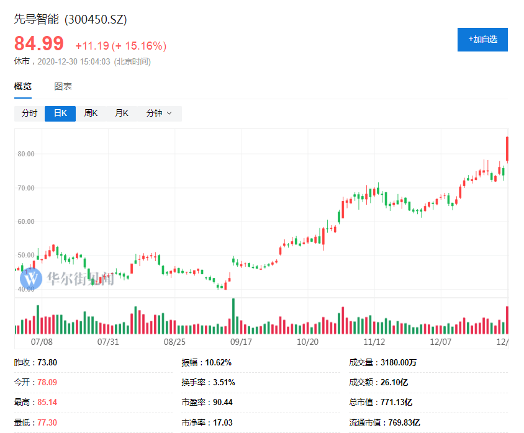
Task: Click the 07/08 date axis label
Action: pos(42,342)
